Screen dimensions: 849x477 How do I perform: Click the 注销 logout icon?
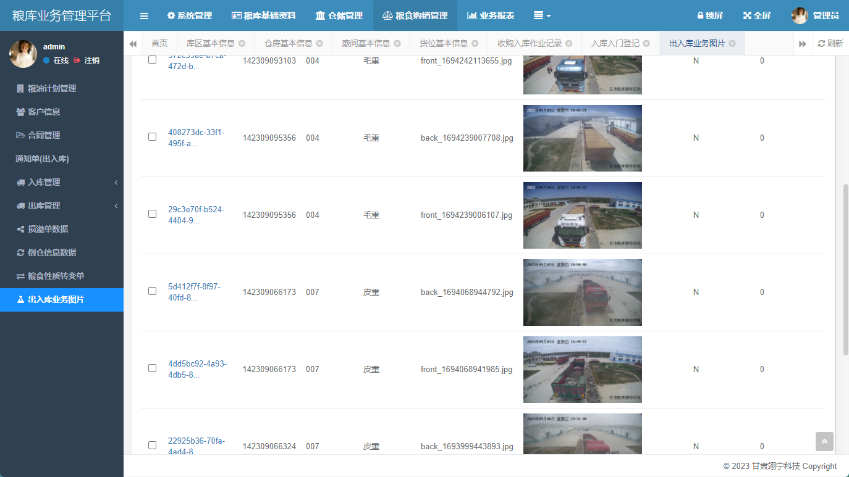click(x=77, y=60)
